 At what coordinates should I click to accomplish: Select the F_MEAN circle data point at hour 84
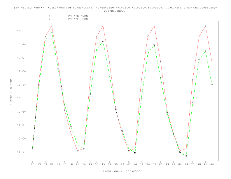click(x=212, y=85)
